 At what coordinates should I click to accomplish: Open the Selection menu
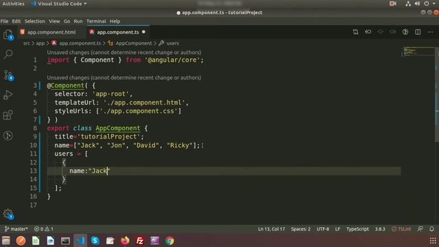[x=34, y=21]
